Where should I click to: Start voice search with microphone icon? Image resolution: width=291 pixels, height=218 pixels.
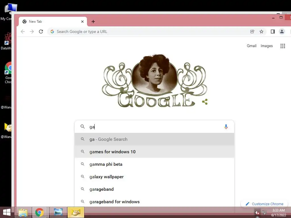pyautogui.click(x=226, y=127)
